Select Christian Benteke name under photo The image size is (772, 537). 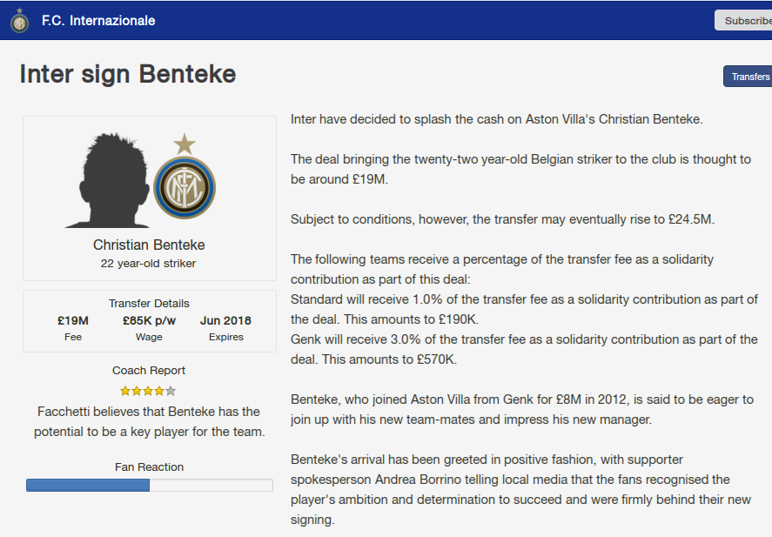click(149, 245)
